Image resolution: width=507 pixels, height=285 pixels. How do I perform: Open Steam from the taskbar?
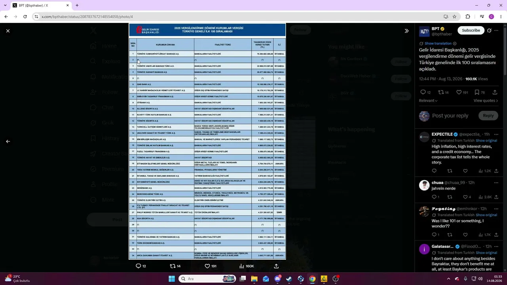point(289,279)
